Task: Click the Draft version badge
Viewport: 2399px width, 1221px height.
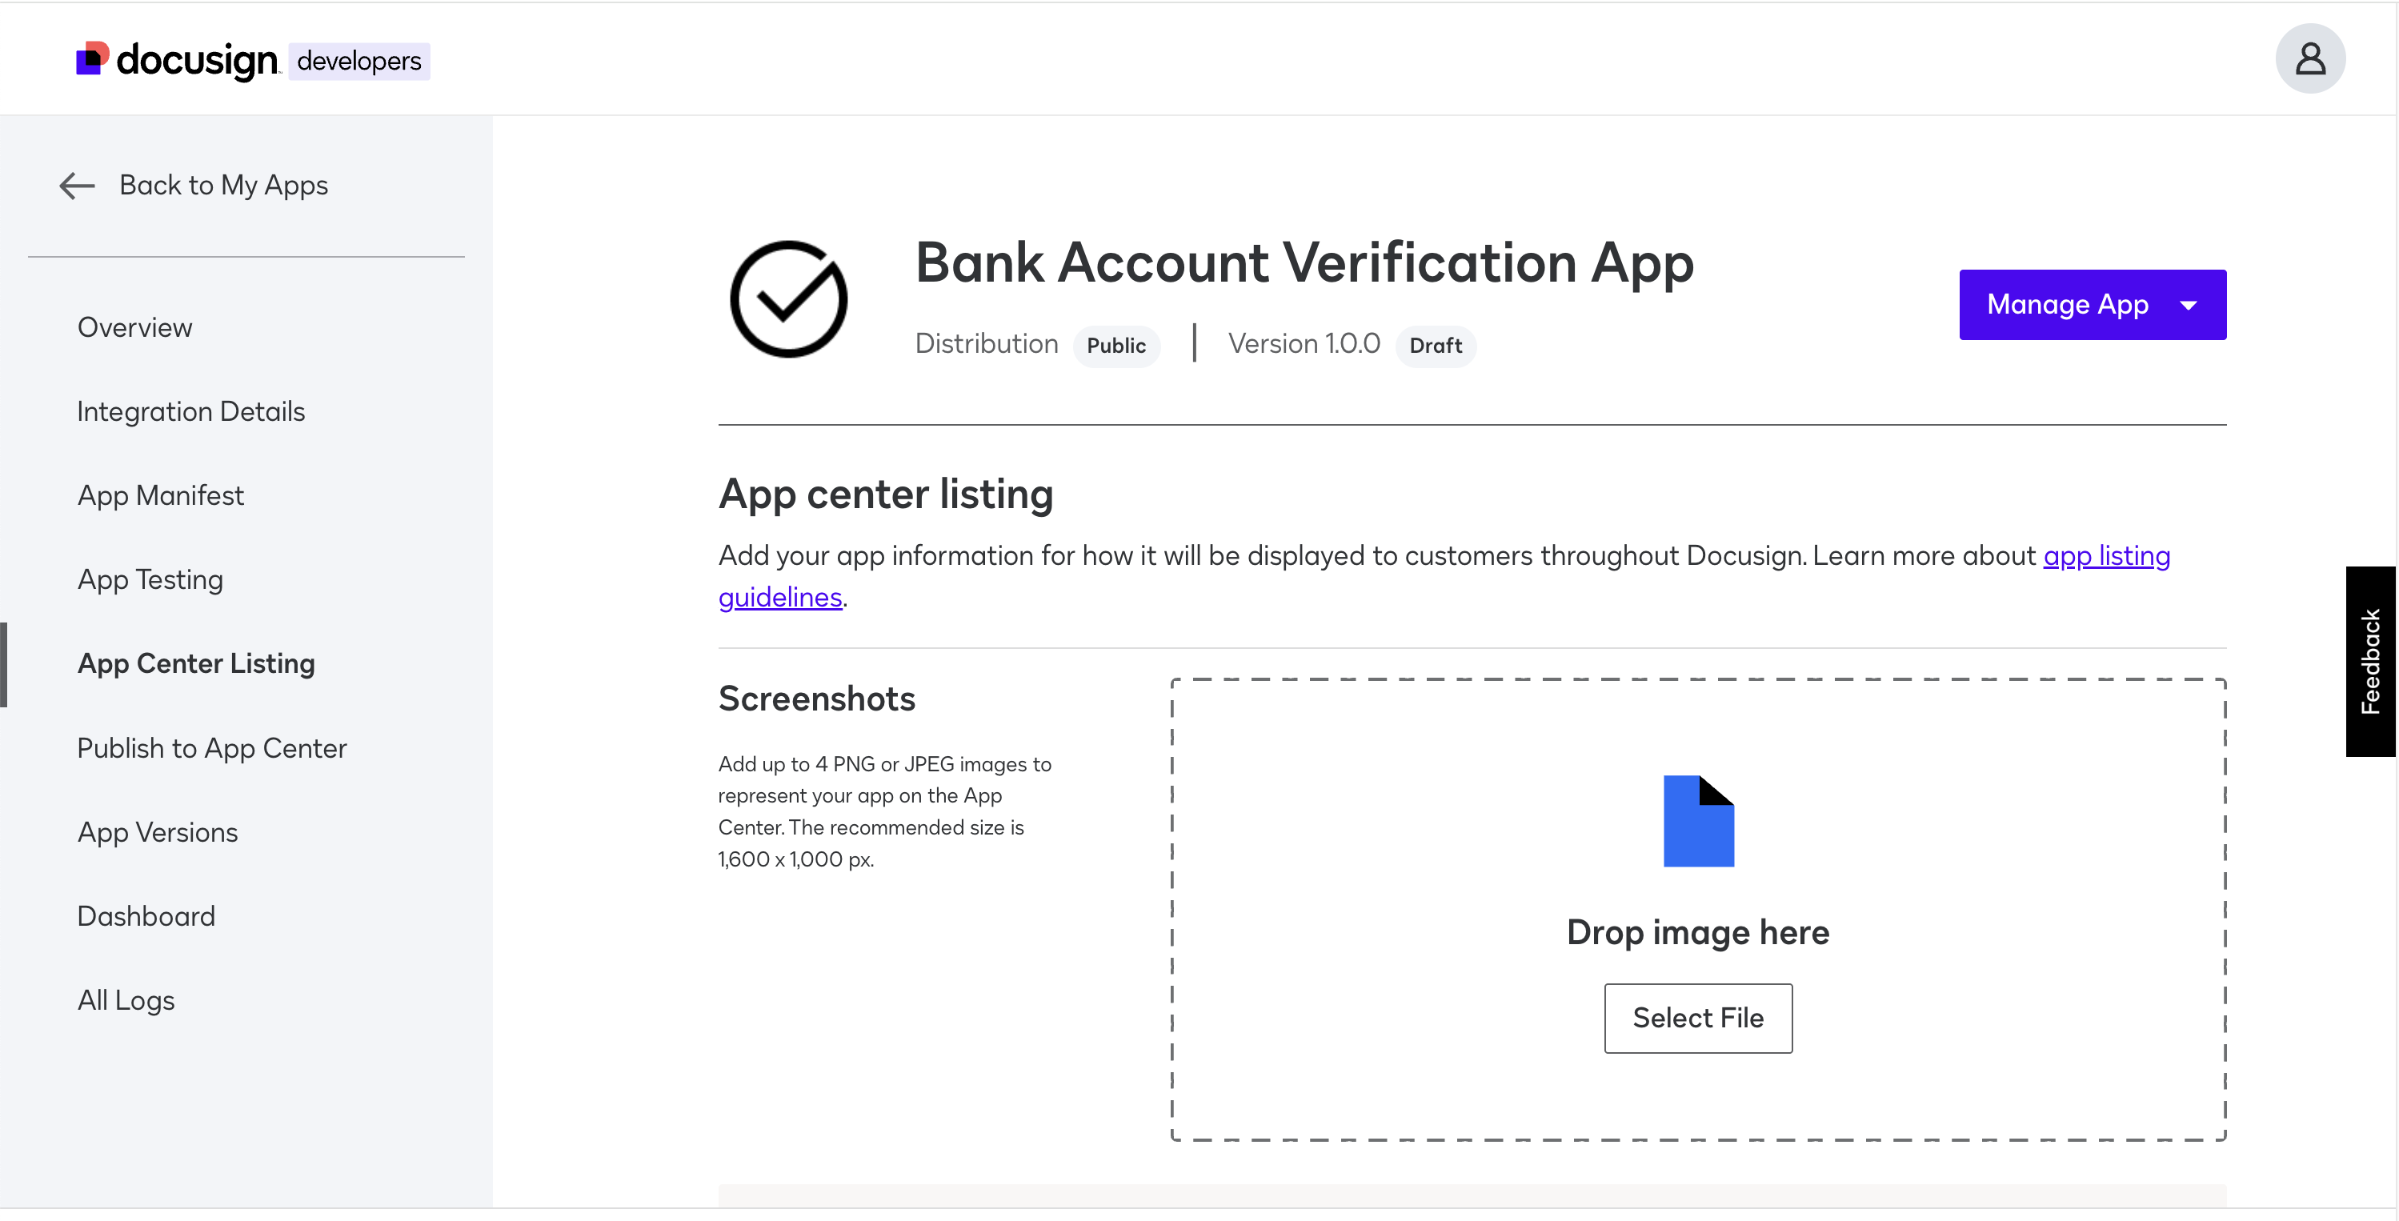Action: [1435, 346]
